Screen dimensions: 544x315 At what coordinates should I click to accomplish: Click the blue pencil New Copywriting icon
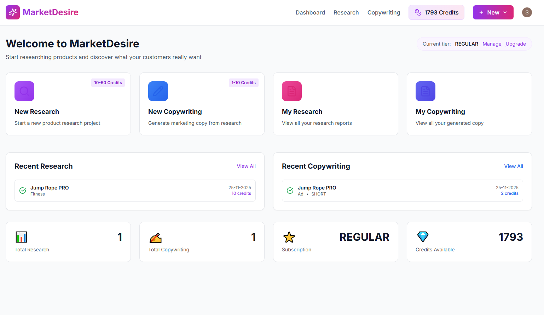click(x=158, y=91)
